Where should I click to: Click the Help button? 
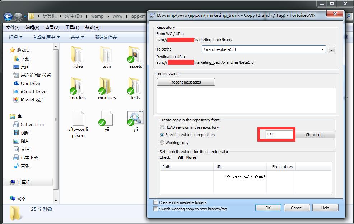(x=325, y=208)
